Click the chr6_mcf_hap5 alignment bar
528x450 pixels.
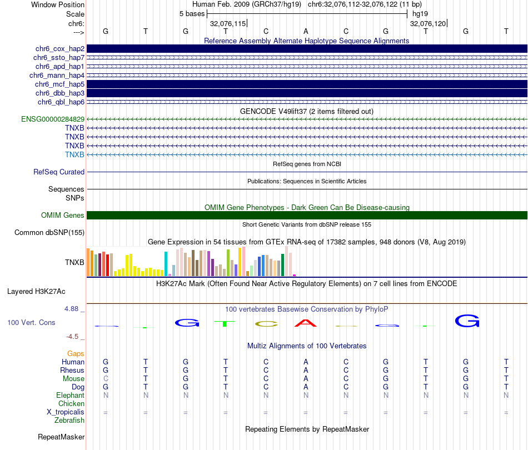click(x=307, y=84)
